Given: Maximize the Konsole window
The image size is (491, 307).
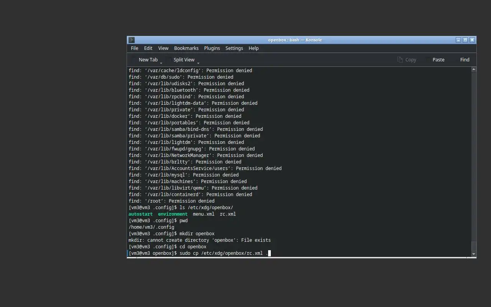Looking at the screenshot, I should [x=465, y=40].
